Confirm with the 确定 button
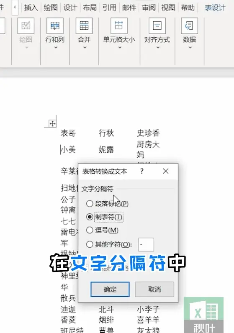This screenshot has width=234, height=333. 110,289
